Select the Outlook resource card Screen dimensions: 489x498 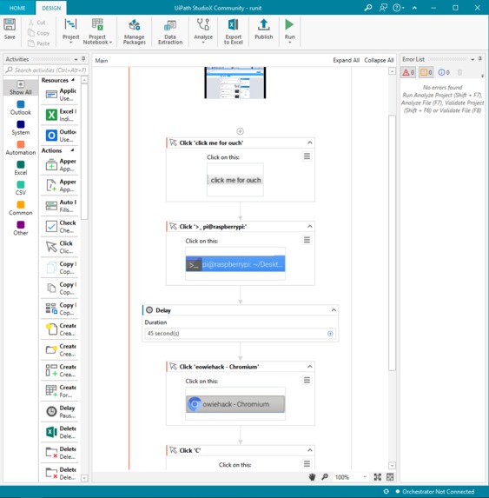60,136
